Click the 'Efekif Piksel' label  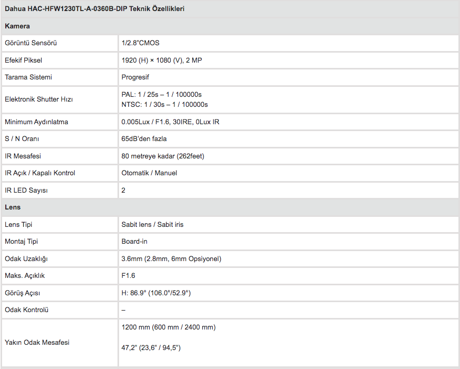[24, 61]
